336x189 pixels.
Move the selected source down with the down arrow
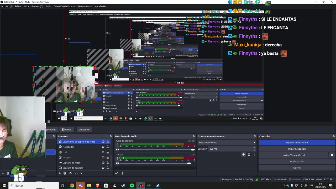coord(81,173)
